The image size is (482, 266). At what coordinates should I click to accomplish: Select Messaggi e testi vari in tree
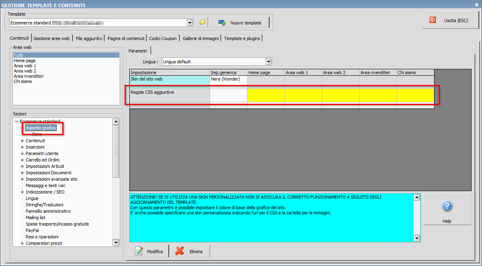(x=45, y=185)
